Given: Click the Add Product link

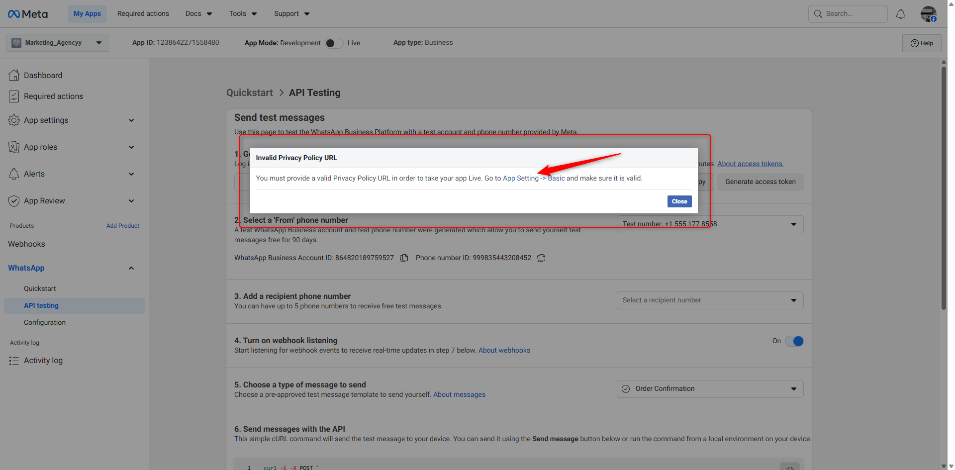Looking at the screenshot, I should point(123,226).
